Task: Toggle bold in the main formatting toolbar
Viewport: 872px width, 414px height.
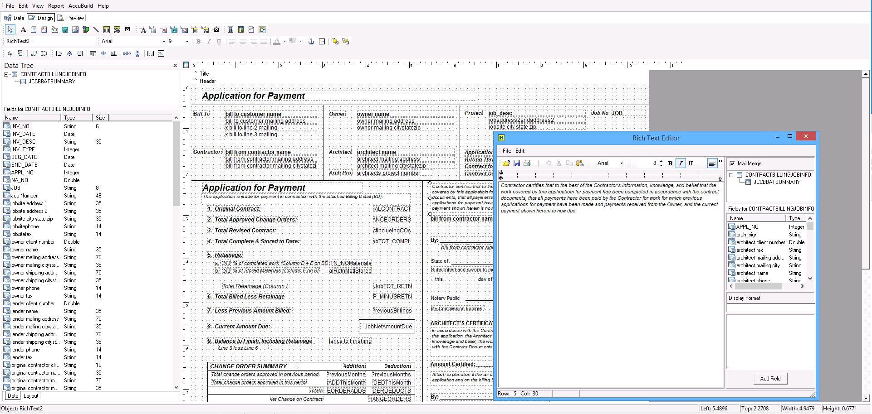Action: pyautogui.click(x=198, y=41)
